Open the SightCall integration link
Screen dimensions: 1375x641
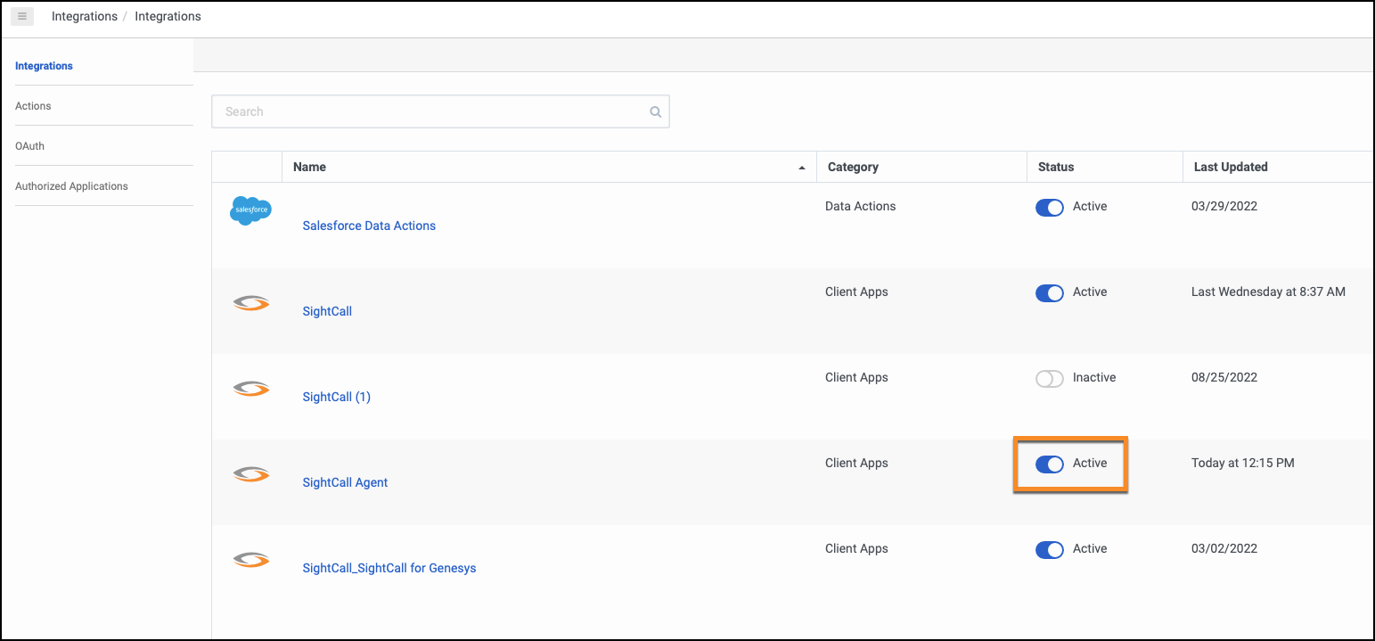[x=327, y=311]
